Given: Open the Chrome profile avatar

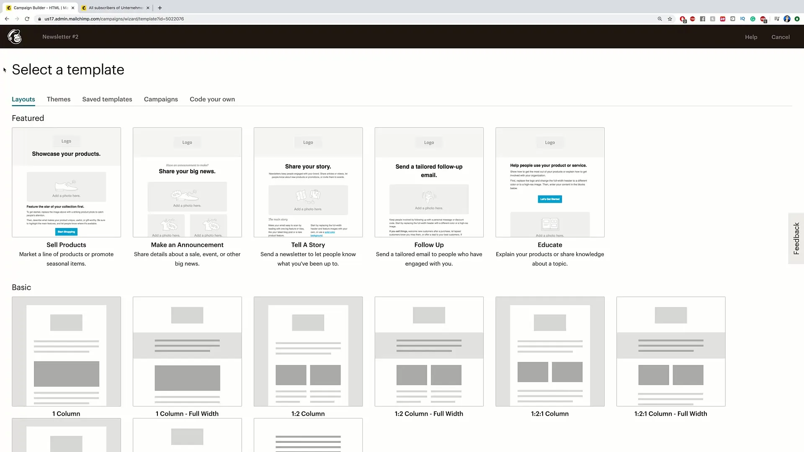Looking at the screenshot, I should [787, 19].
